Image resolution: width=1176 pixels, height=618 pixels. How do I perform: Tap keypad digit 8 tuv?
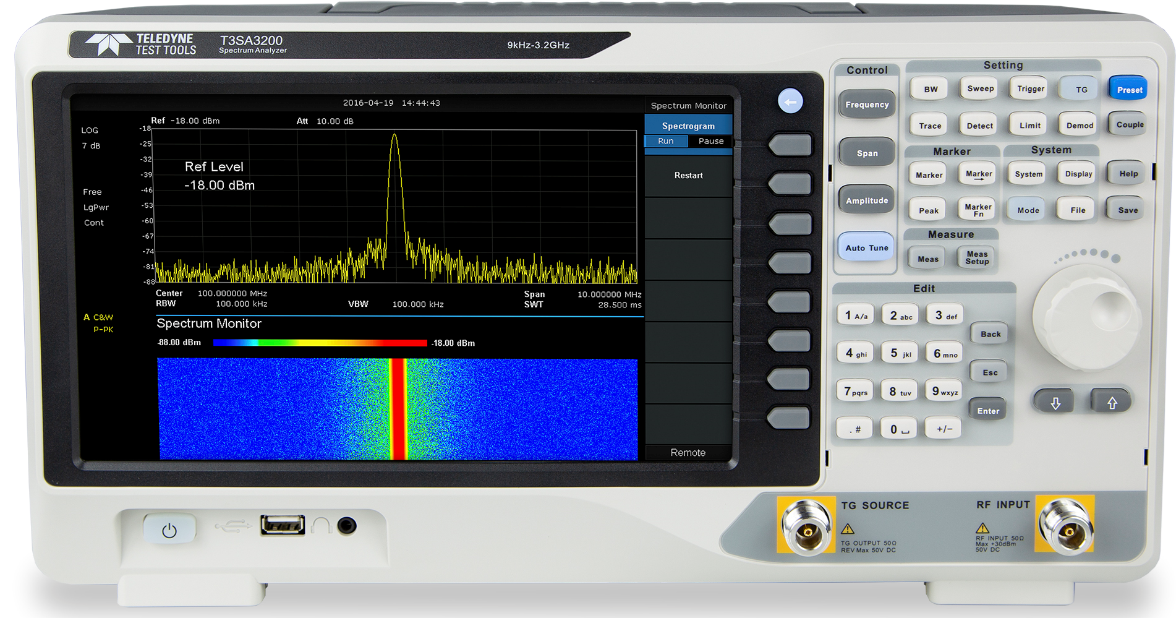(x=900, y=392)
